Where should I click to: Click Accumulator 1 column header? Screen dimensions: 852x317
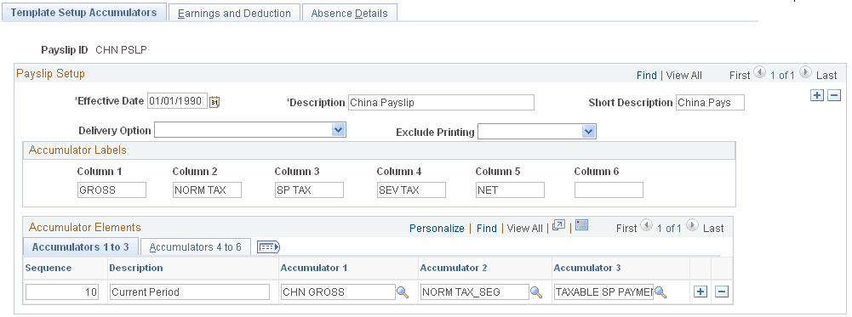(313, 268)
